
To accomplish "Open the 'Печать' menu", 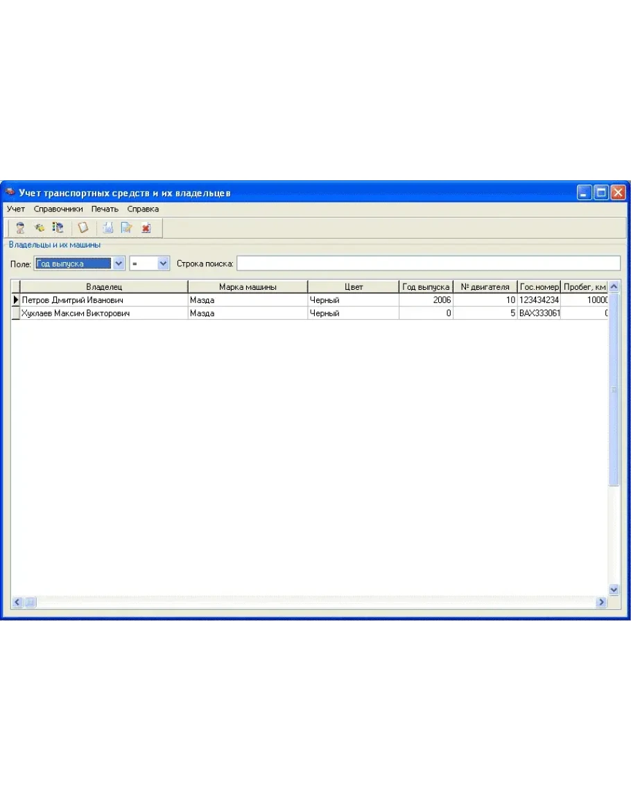I will [x=105, y=209].
